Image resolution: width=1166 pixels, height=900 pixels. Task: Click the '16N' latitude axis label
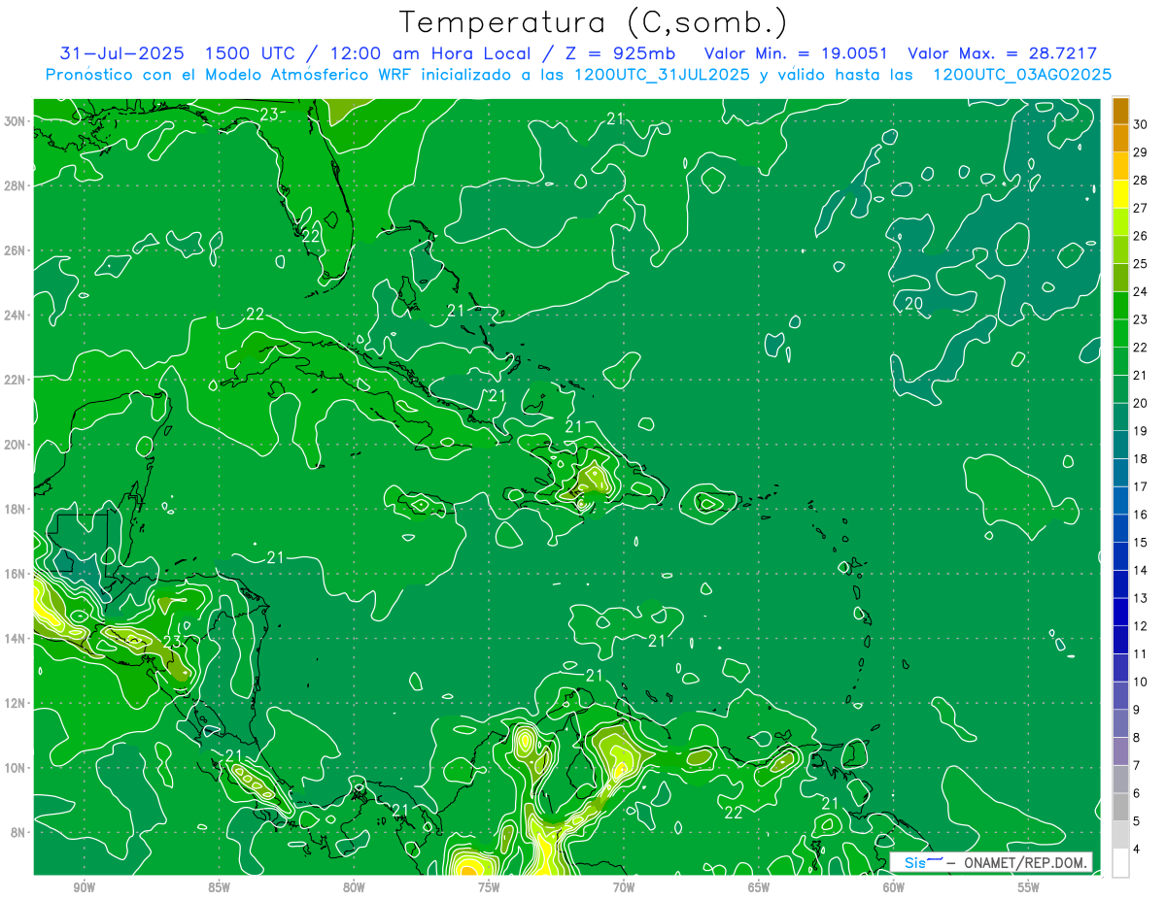tap(15, 574)
